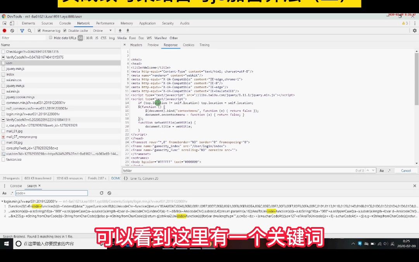Export HAR with download arrow icon

pos(128,30)
